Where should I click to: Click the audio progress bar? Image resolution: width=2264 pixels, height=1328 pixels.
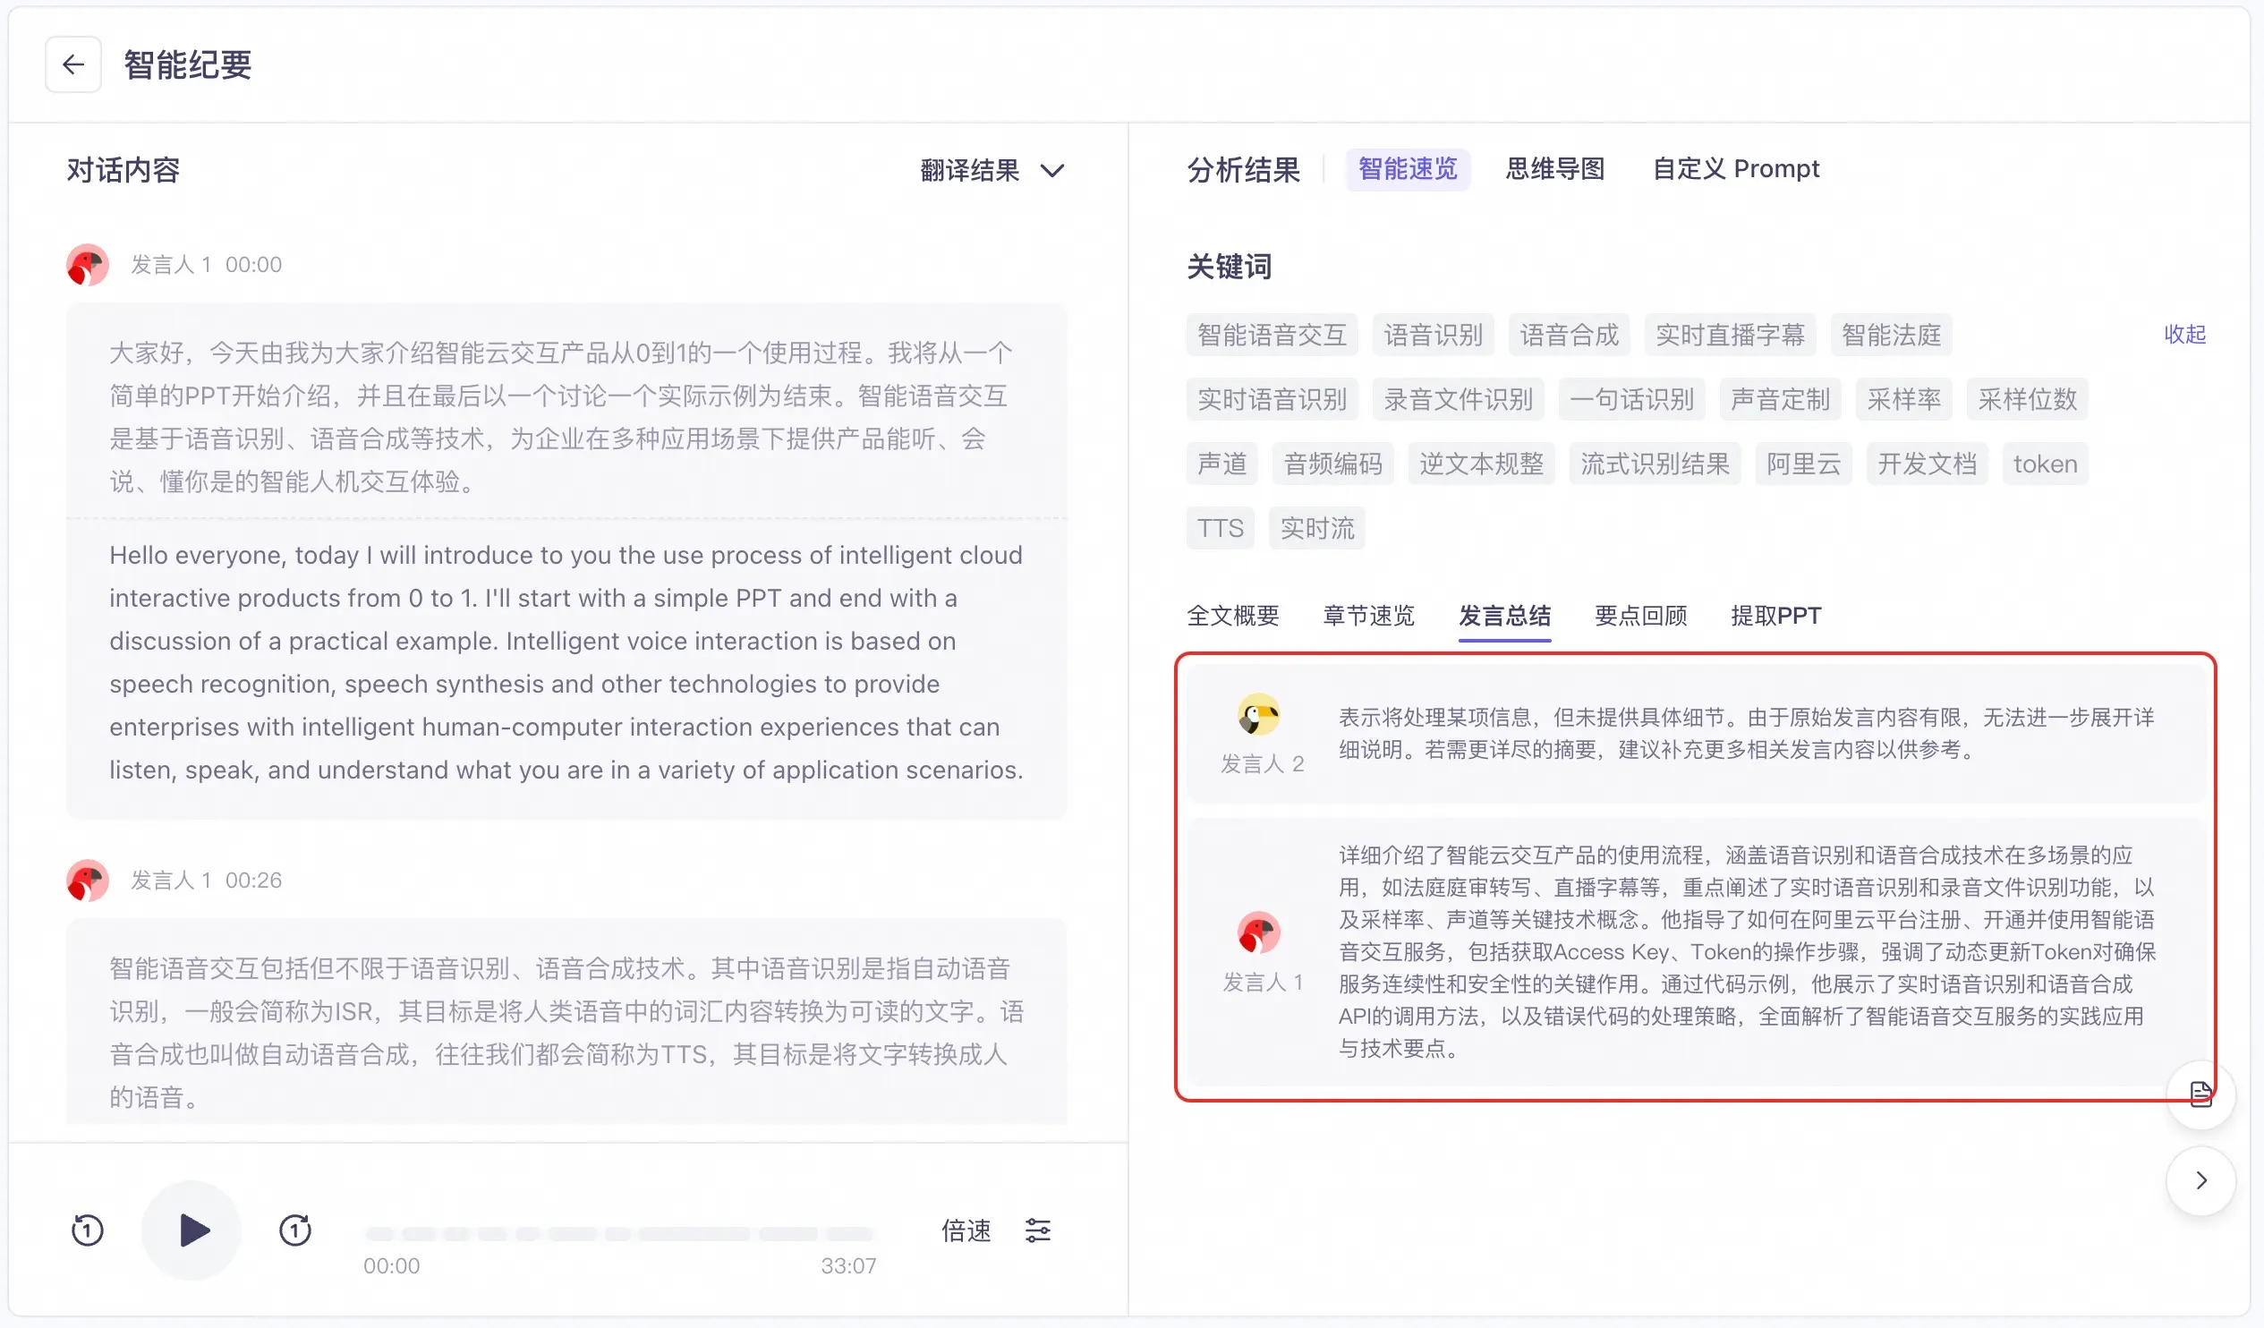[620, 1234]
